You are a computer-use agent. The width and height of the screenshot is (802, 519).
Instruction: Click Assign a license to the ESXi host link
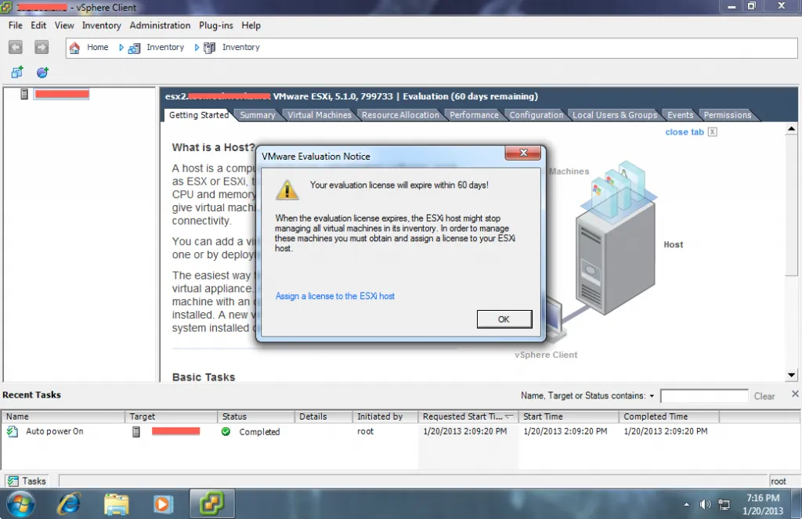point(335,296)
